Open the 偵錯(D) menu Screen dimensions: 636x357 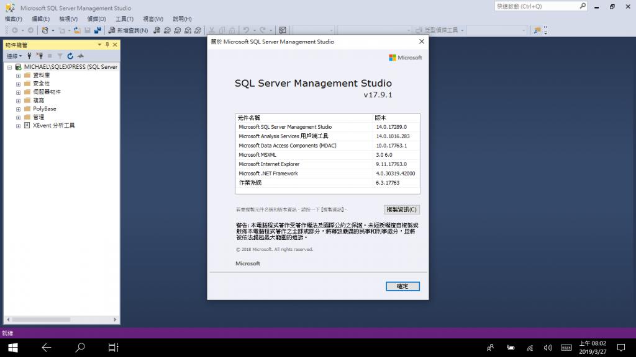[x=96, y=19]
